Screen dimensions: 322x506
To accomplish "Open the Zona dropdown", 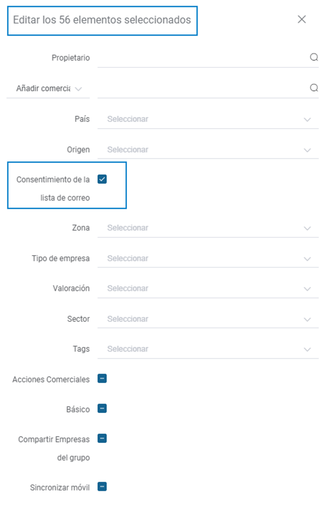I will pyautogui.click(x=208, y=228).
